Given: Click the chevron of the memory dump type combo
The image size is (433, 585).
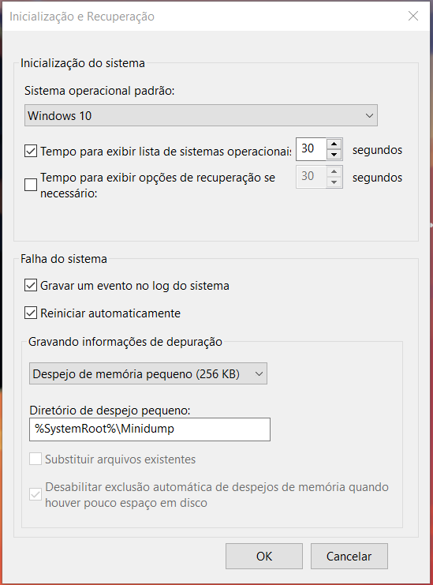Looking at the screenshot, I should [259, 373].
